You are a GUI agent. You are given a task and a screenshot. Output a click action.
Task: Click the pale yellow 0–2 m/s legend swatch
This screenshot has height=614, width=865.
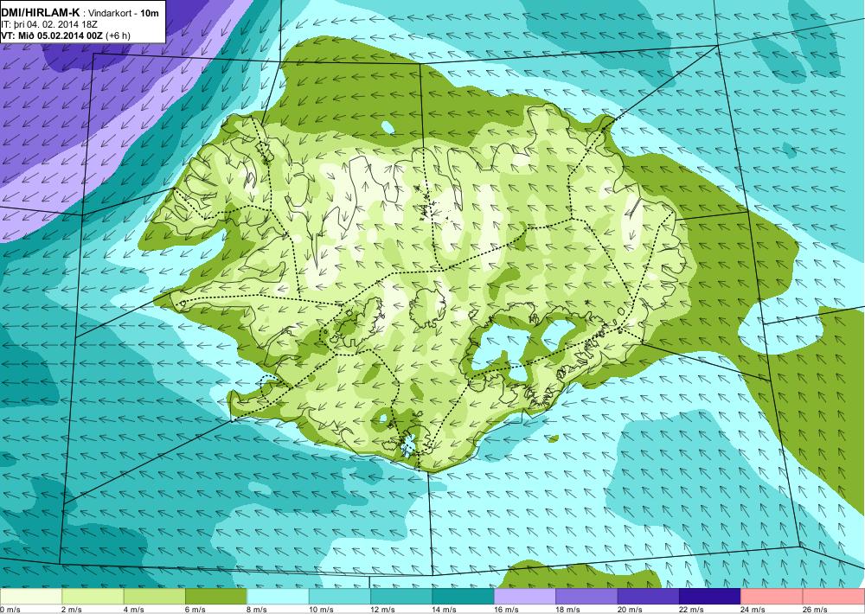click(31, 597)
